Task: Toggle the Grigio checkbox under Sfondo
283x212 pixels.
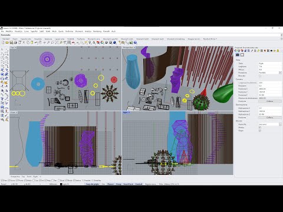Action: (260, 131)
